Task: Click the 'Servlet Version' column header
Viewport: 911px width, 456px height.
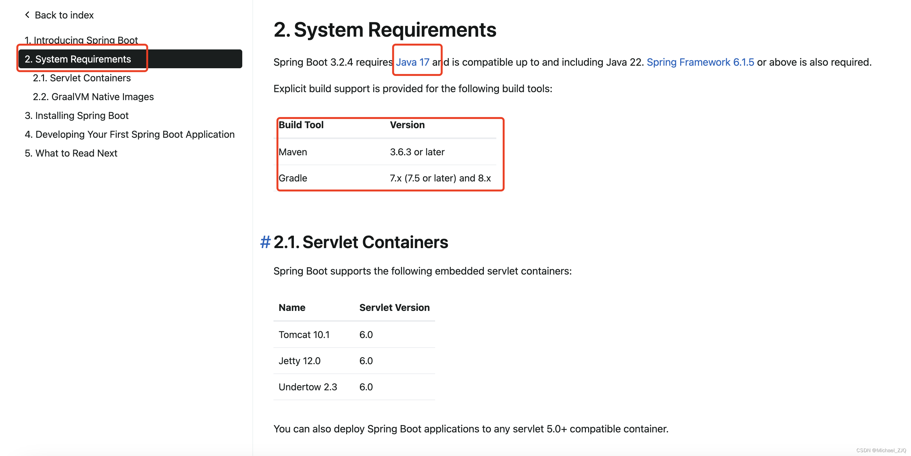Action: [394, 307]
